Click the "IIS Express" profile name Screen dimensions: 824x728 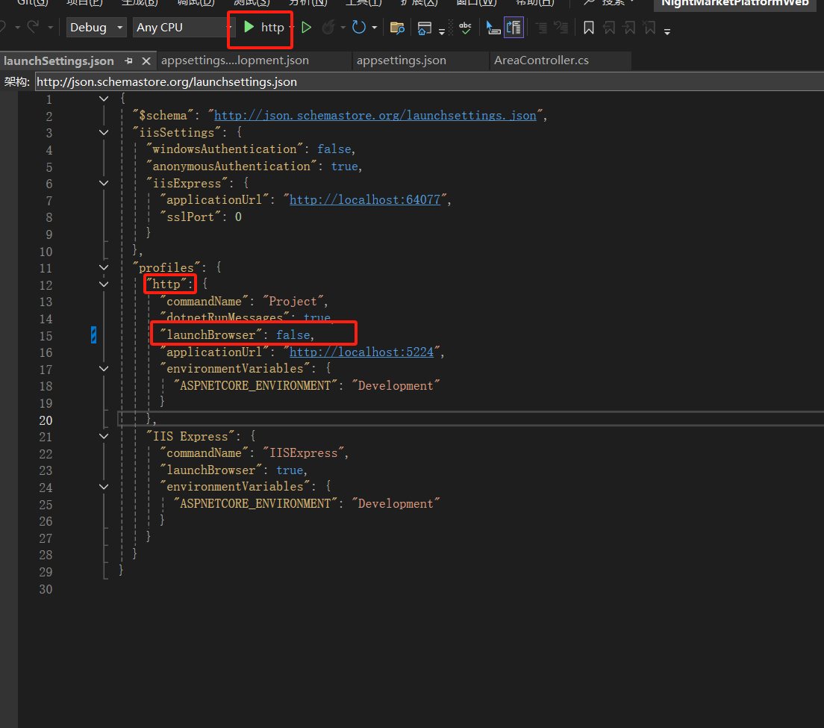(x=190, y=436)
